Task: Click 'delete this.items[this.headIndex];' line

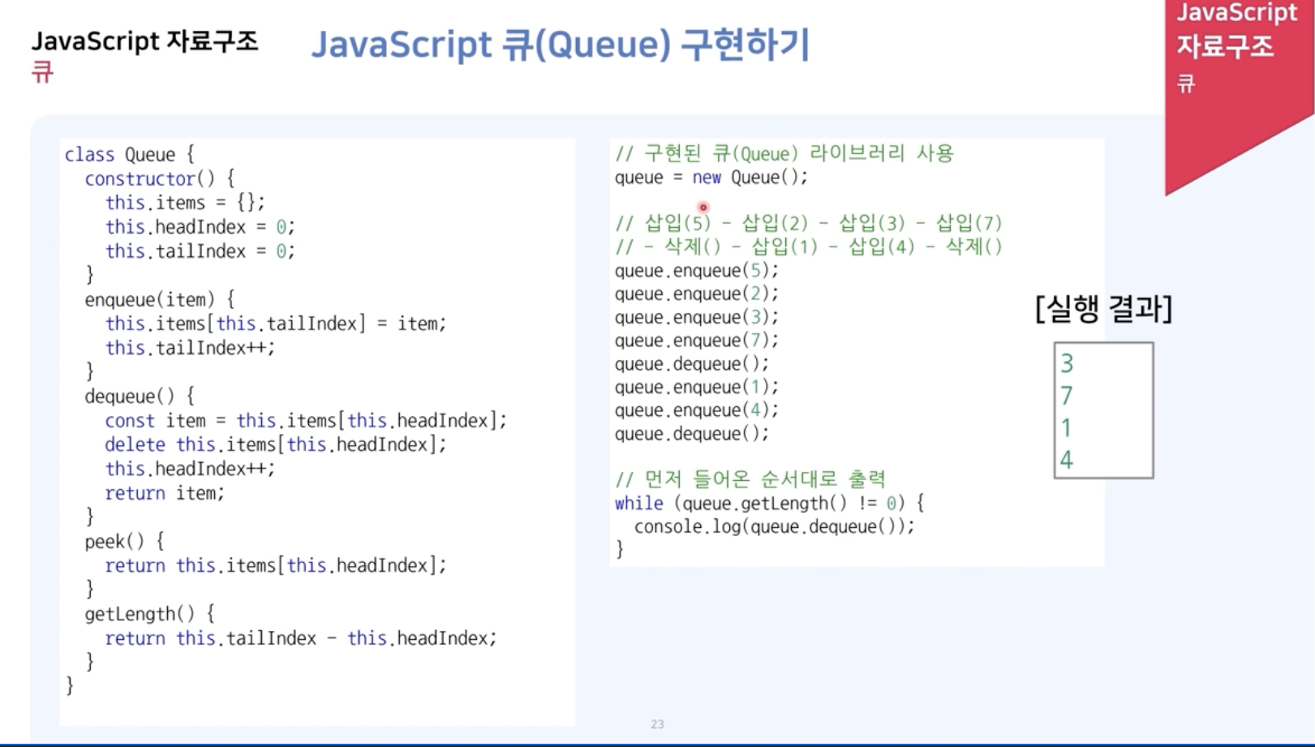Action: [x=276, y=444]
